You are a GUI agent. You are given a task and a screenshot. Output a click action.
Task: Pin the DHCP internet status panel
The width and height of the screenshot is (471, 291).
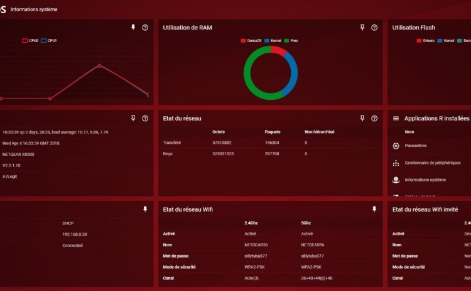click(145, 209)
